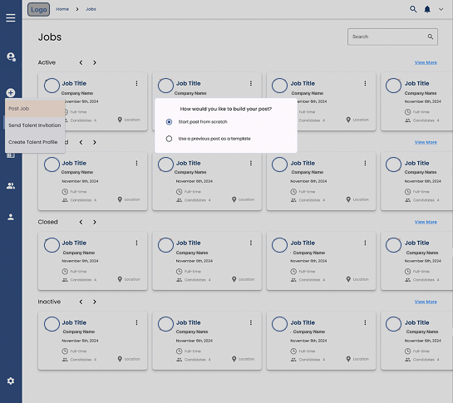Click the top bar search magnifier icon
The image size is (453, 403).
(x=413, y=9)
